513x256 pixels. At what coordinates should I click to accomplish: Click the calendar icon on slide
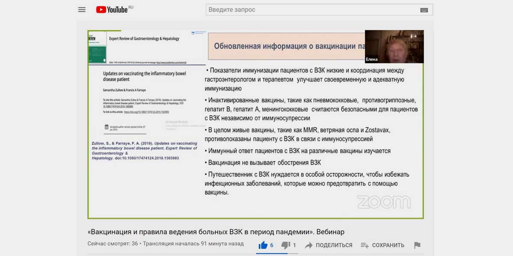(x=106, y=127)
